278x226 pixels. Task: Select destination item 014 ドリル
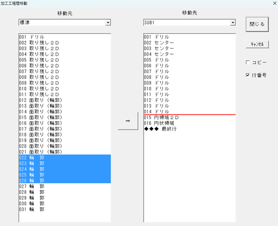(x=190, y=112)
